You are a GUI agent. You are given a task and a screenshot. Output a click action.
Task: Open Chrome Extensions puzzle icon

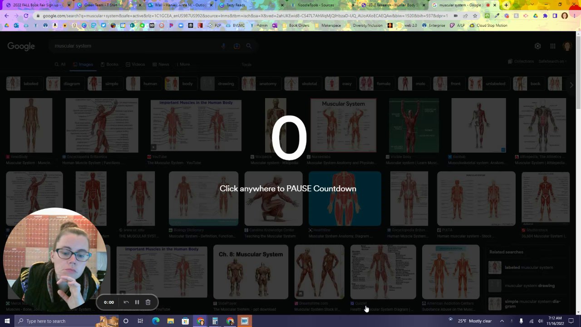[545, 15]
